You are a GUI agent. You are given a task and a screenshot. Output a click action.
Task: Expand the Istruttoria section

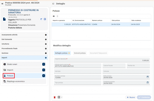(24, 44)
